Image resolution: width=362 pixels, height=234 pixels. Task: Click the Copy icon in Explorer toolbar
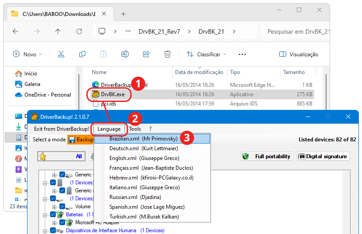pos(82,54)
